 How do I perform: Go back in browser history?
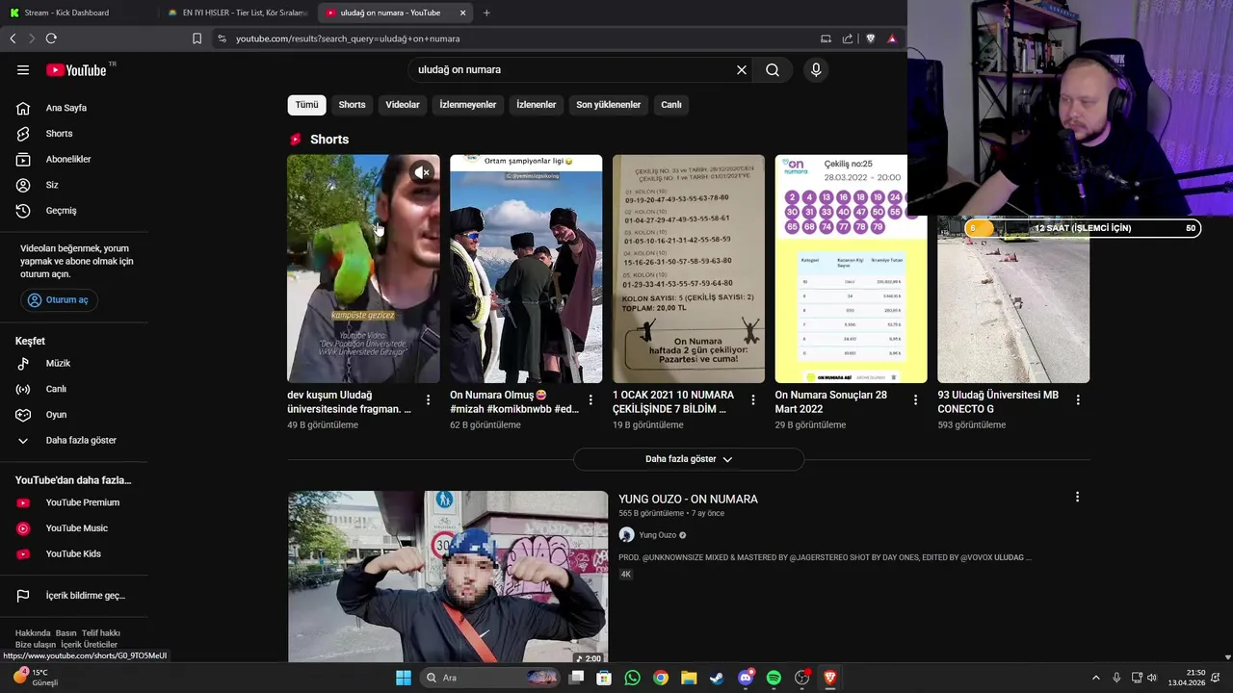tap(13, 38)
